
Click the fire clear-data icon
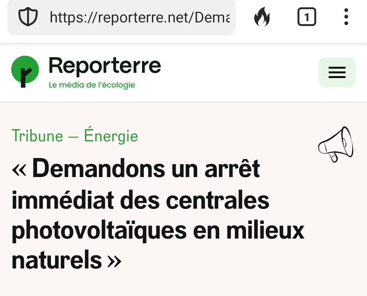coord(262,17)
